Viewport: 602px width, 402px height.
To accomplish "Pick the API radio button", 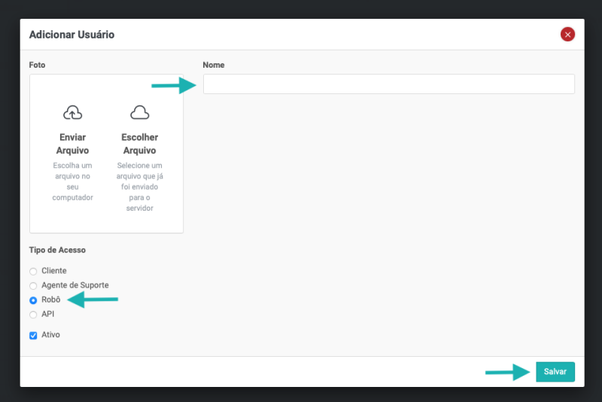I will point(33,315).
